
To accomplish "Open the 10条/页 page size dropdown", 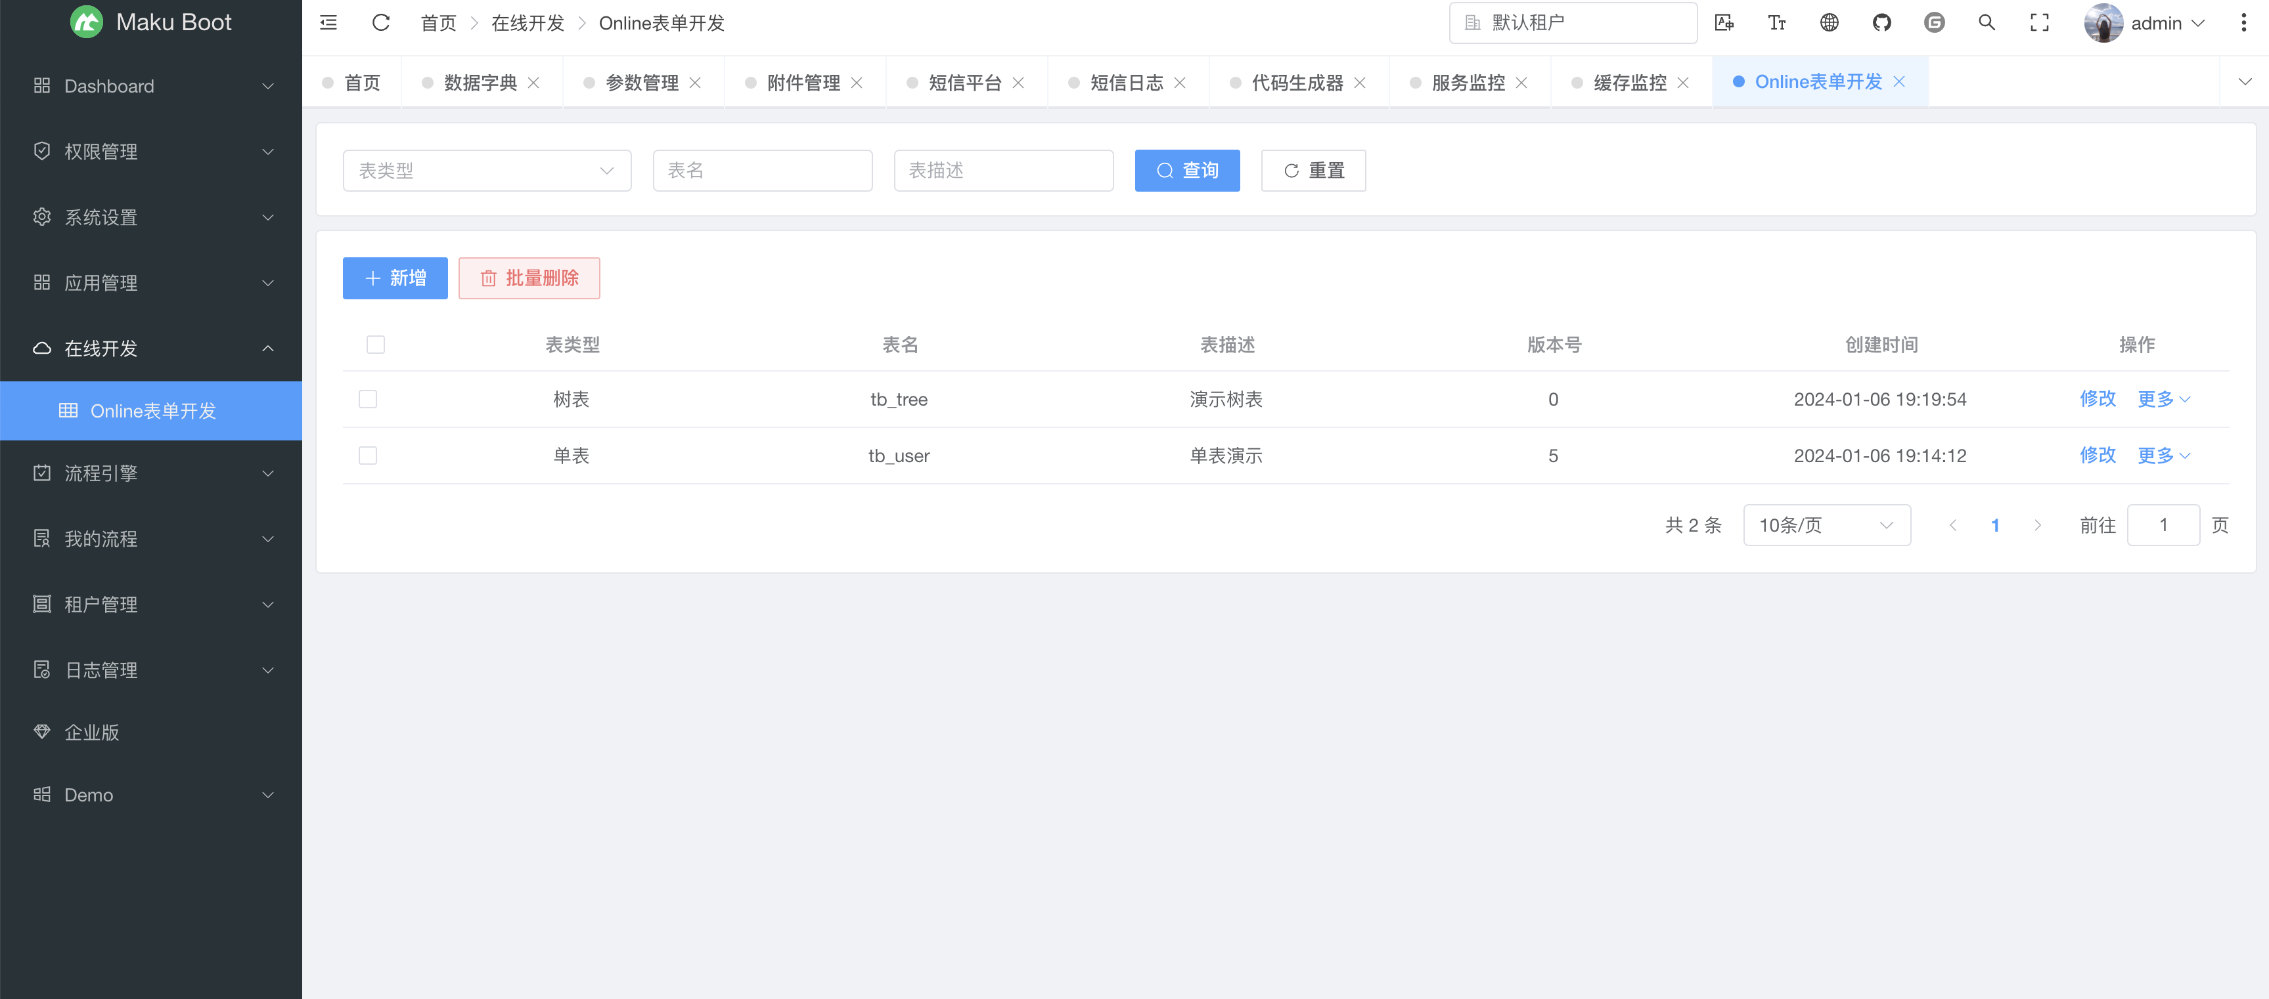I will pos(1826,526).
